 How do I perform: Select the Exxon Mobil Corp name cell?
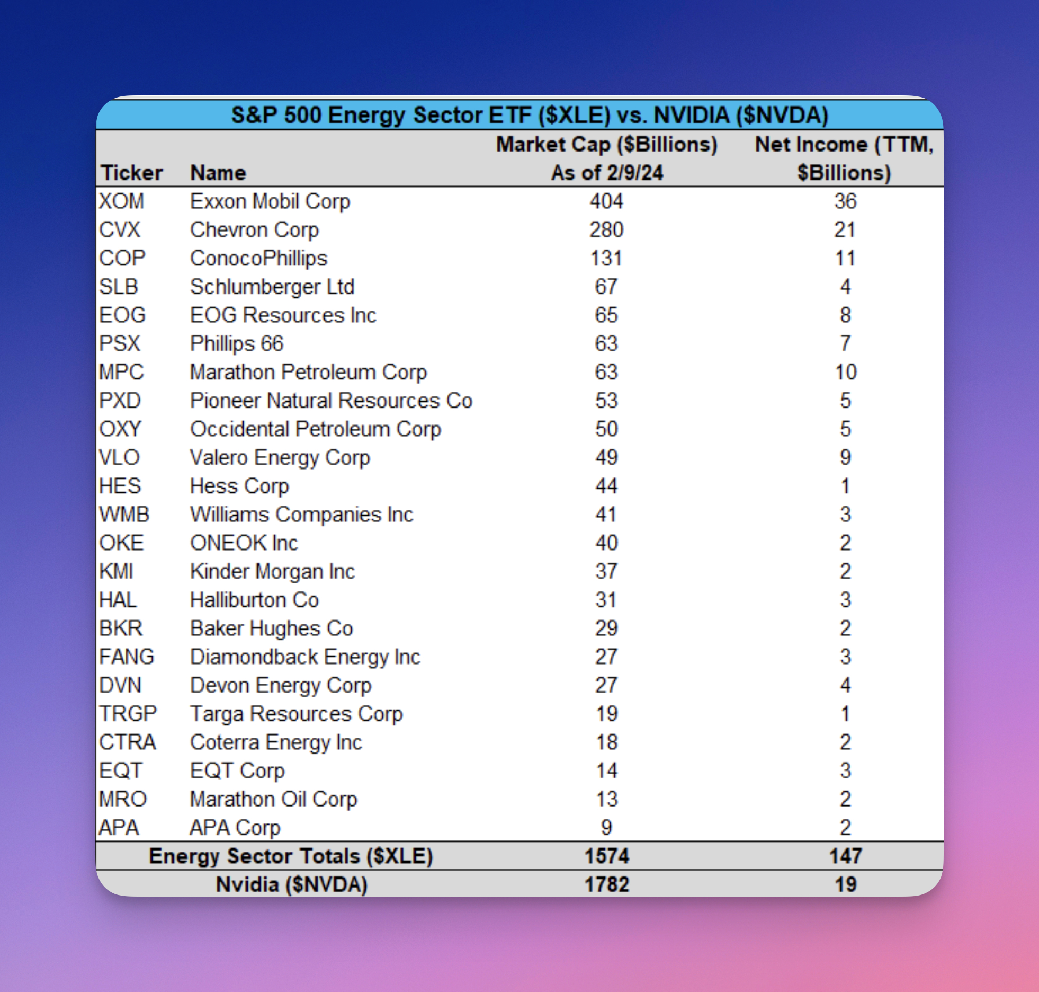tap(270, 201)
